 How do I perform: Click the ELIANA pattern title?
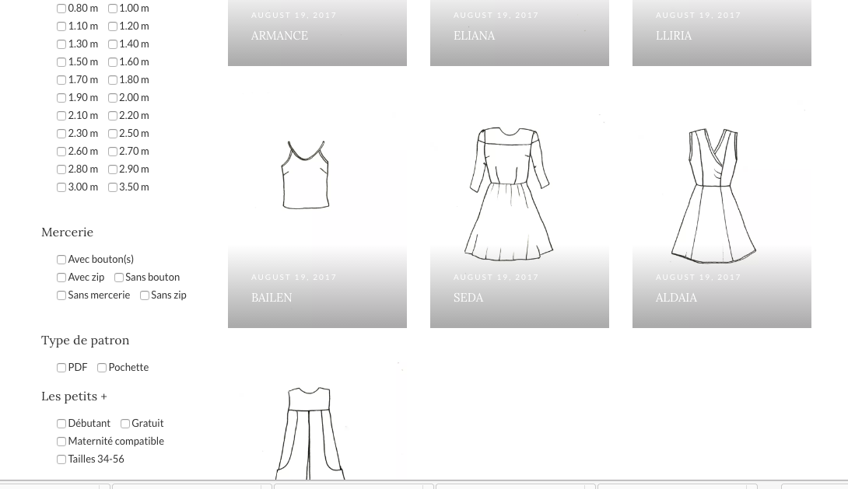coord(474,36)
